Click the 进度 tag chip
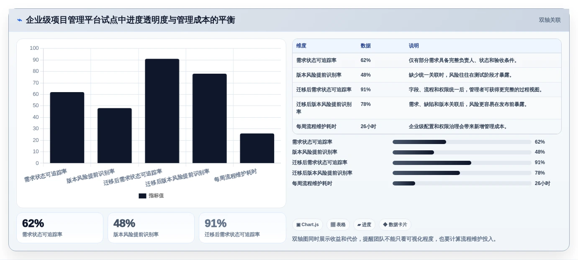 364,225
